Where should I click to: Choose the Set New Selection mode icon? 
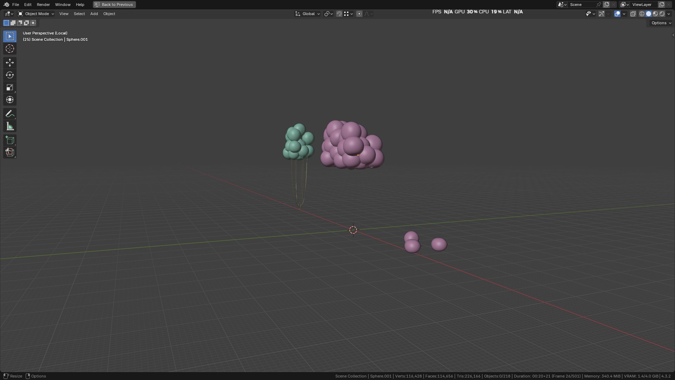click(6, 23)
